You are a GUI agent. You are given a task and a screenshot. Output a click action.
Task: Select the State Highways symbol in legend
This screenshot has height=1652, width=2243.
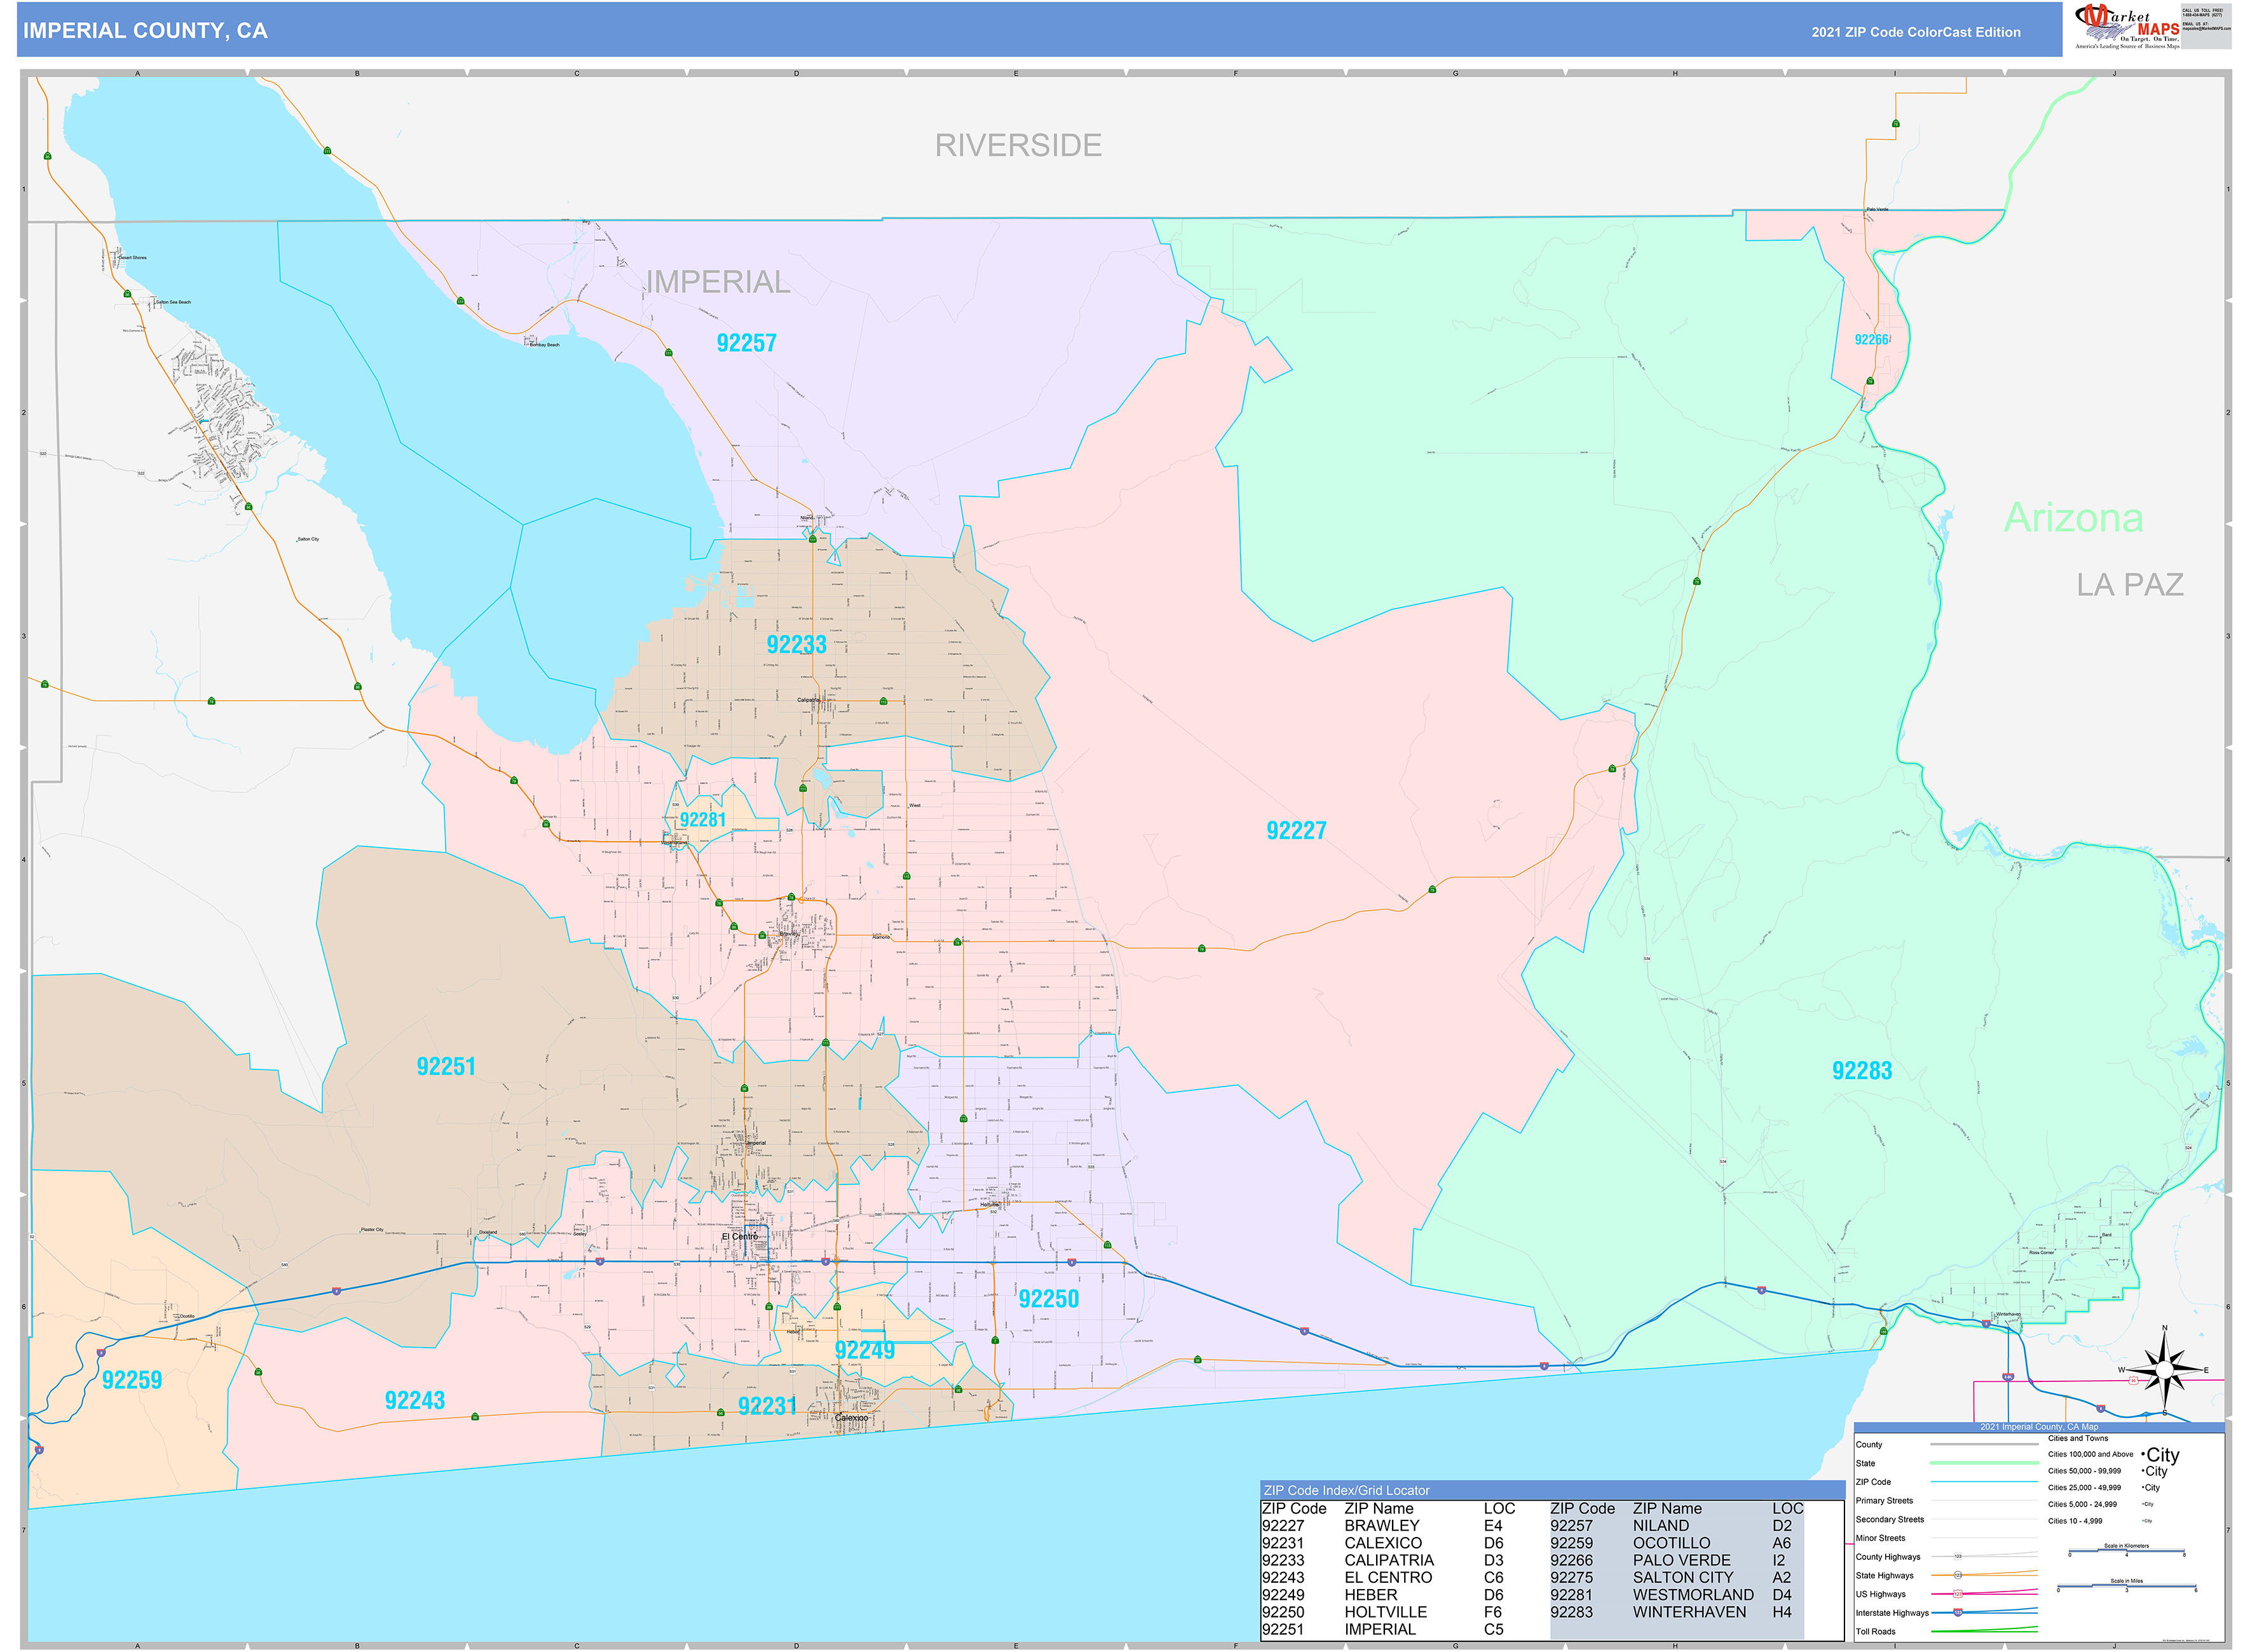[1958, 1576]
